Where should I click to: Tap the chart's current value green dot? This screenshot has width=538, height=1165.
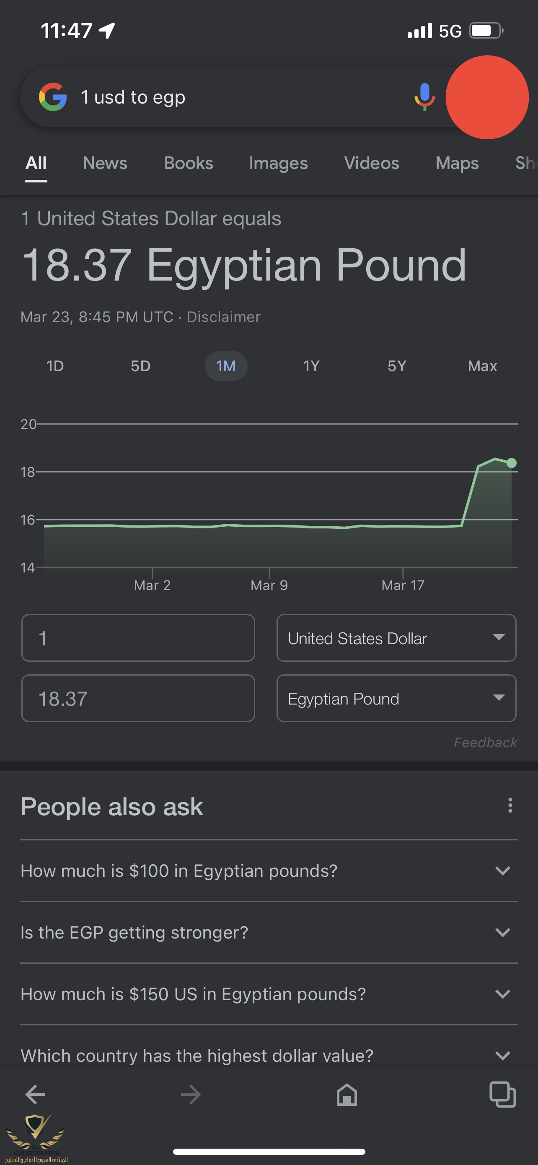(x=511, y=463)
